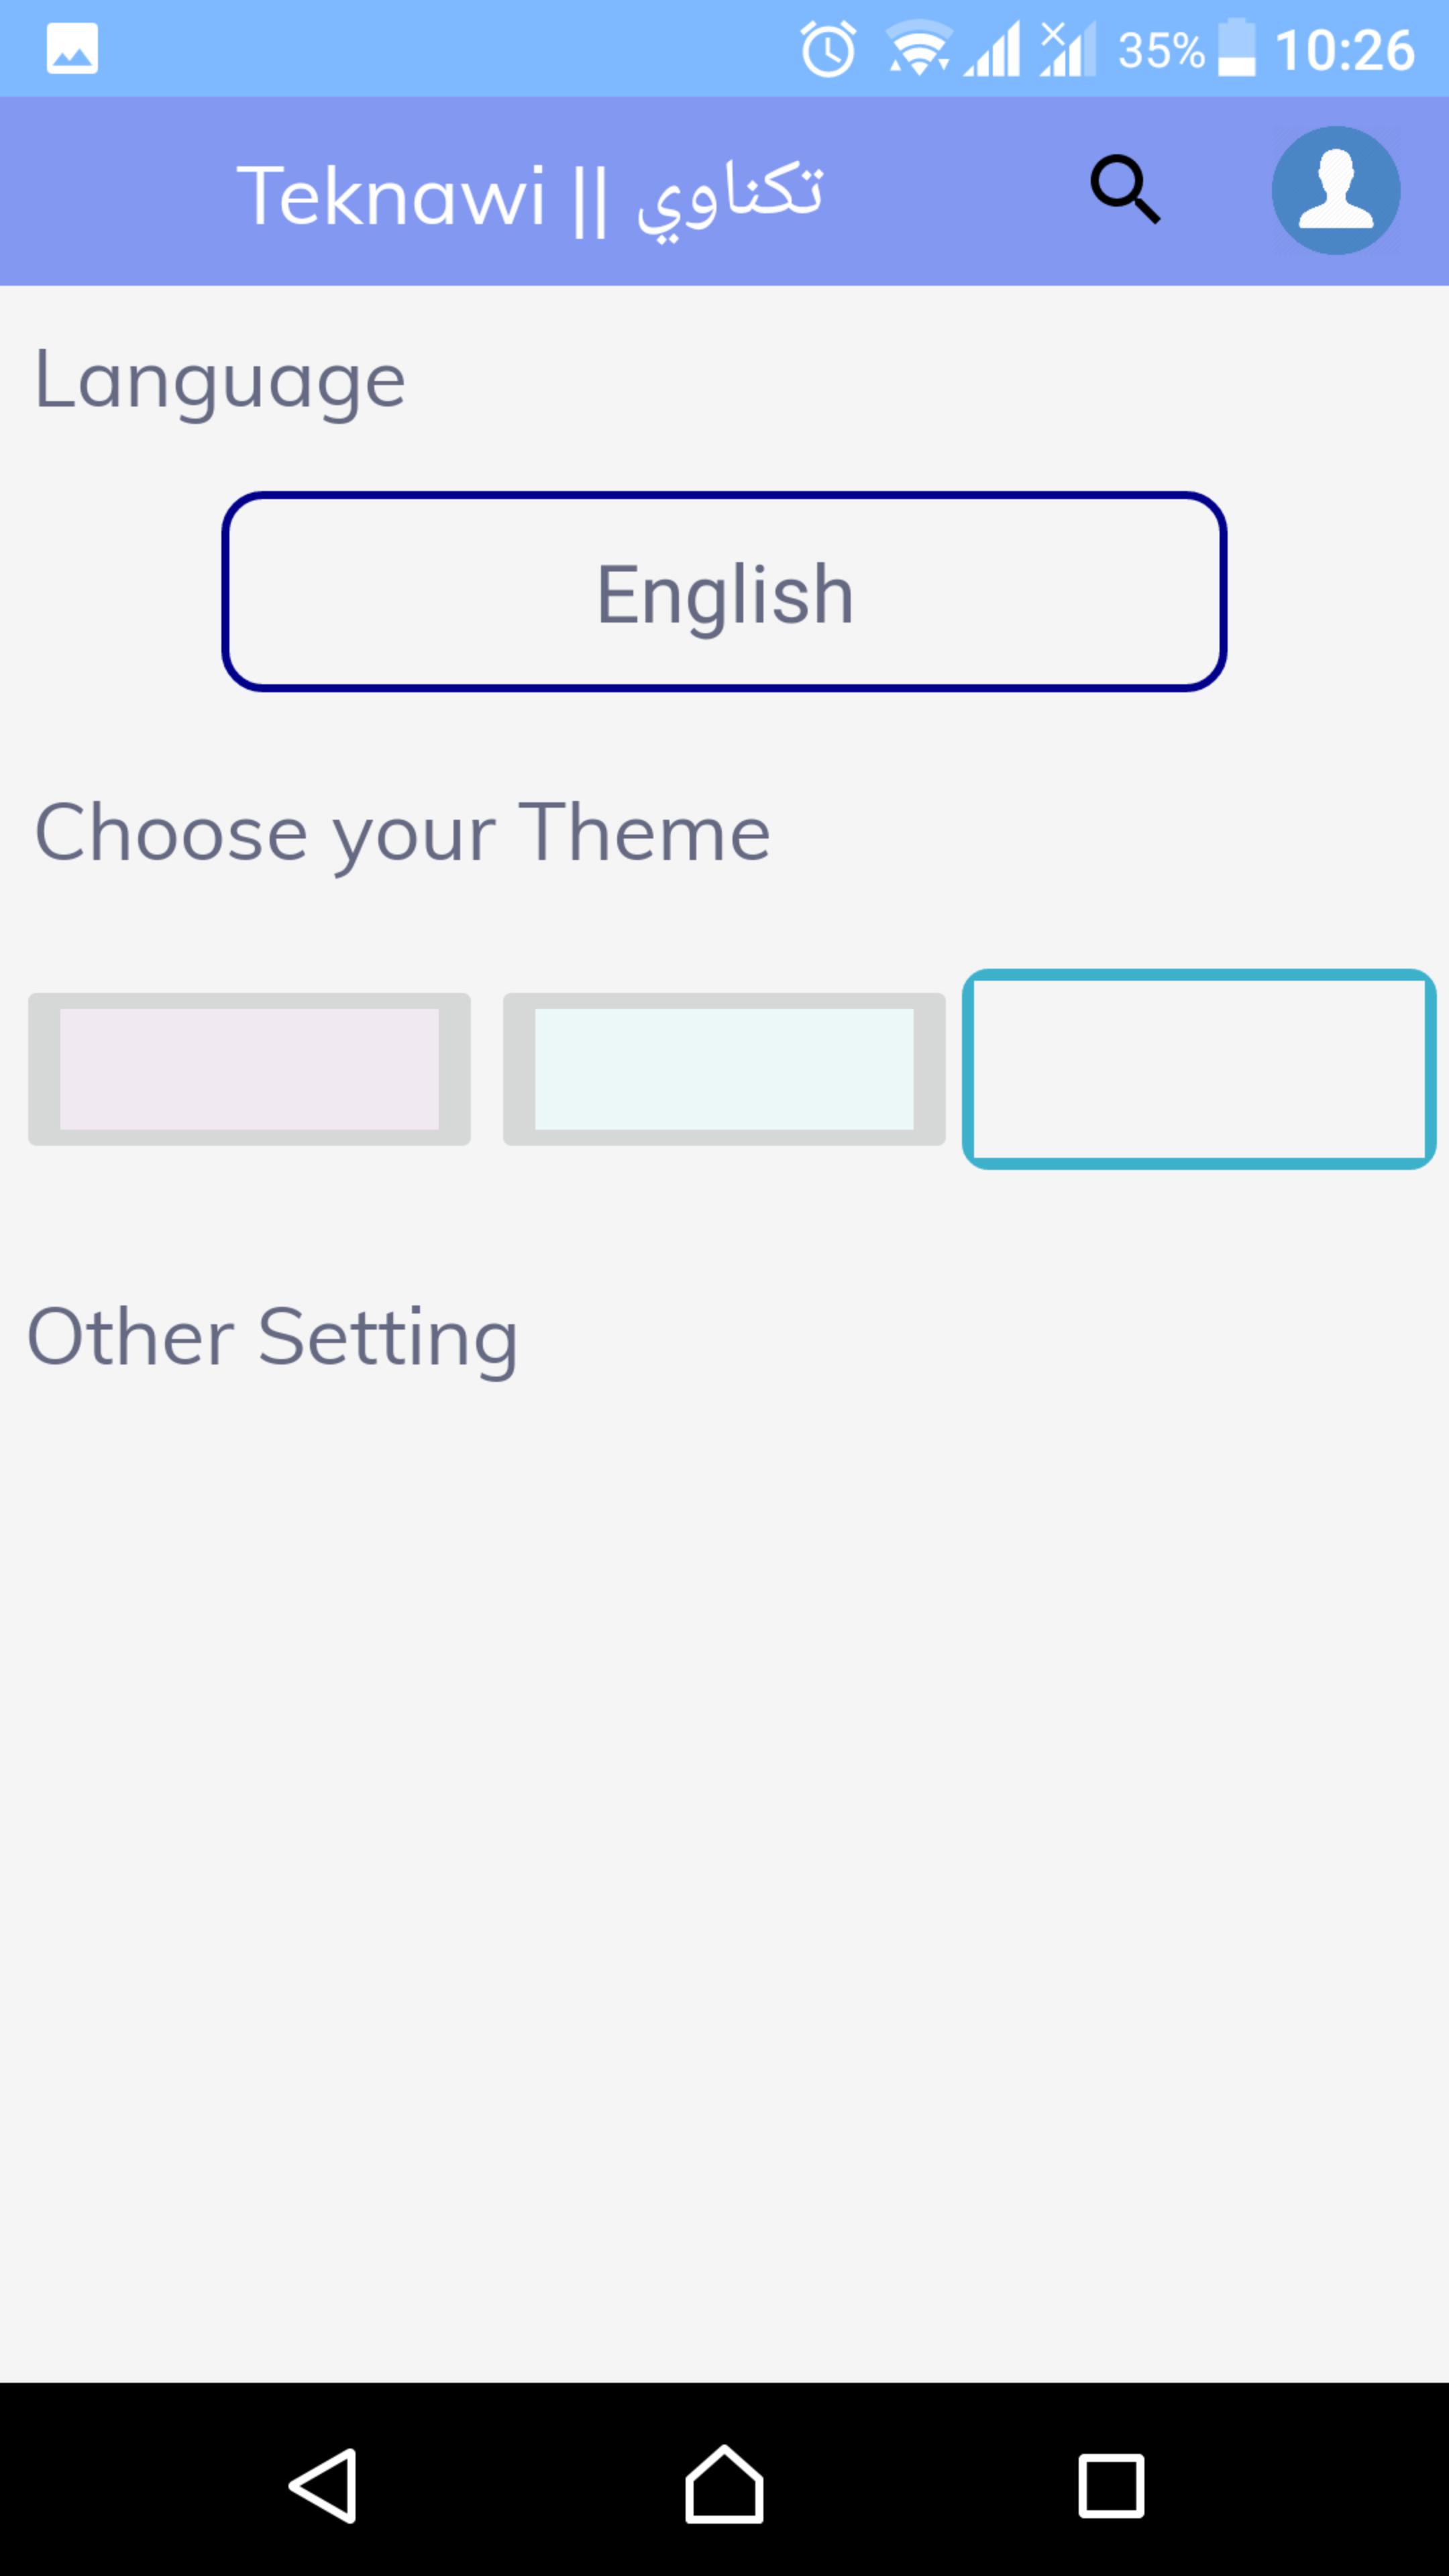Screen dimensions: 1449x2576
Task: Tap the 35% battery percentage text
Action: [1160, 50]
